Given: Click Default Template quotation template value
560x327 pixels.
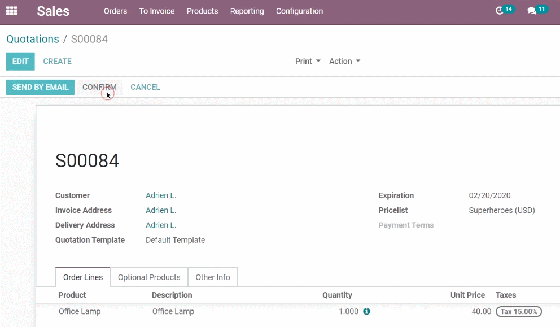Looking at the screenshot, I should pos(176,240).
